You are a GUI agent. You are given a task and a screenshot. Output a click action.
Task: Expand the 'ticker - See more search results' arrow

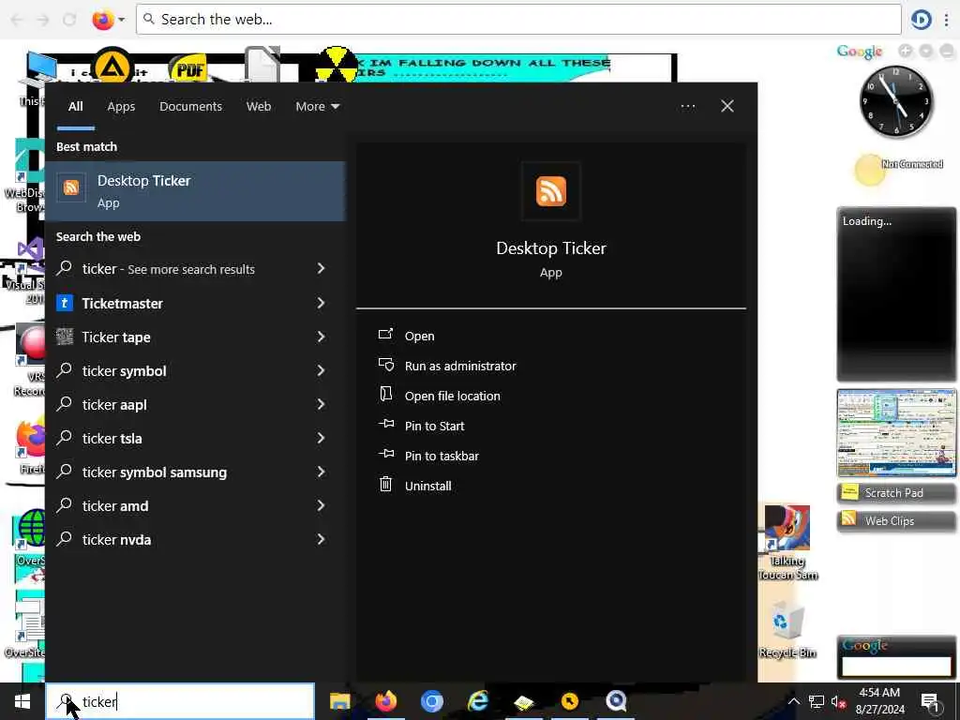[x=321, y=268]
